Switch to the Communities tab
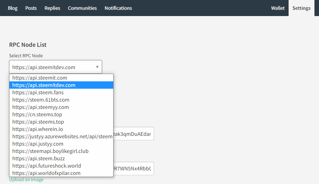The width and height of the screenshot is (319, 184). tap(82, 8)
